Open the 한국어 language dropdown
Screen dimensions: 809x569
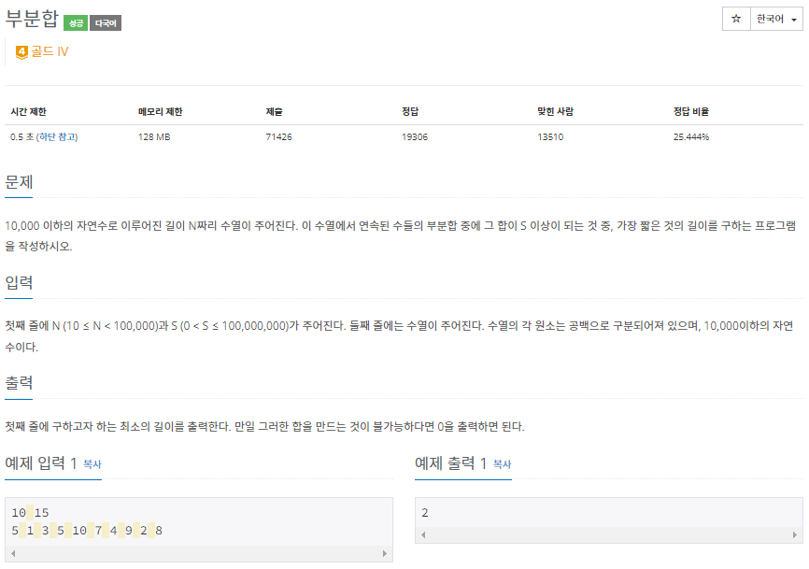[x=776, y=19]
